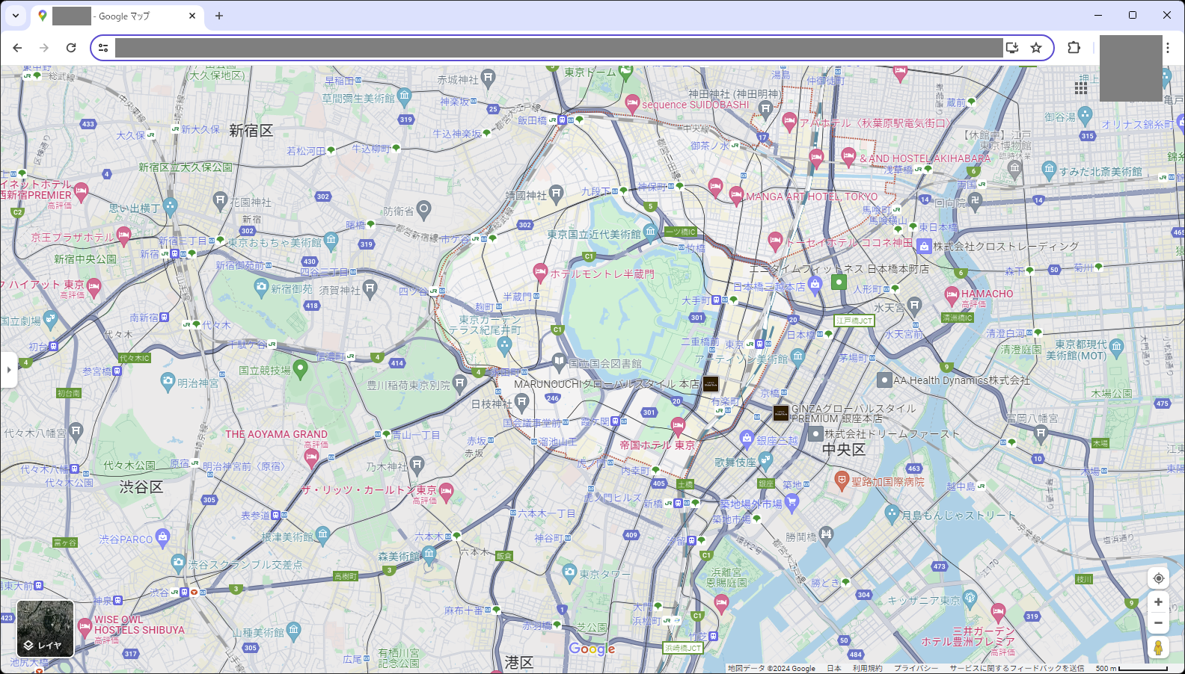Click サービスに関するフィードバックを送信 link
The height and width of the screenshot is (674, 1185).
(x=1017, y=669)
